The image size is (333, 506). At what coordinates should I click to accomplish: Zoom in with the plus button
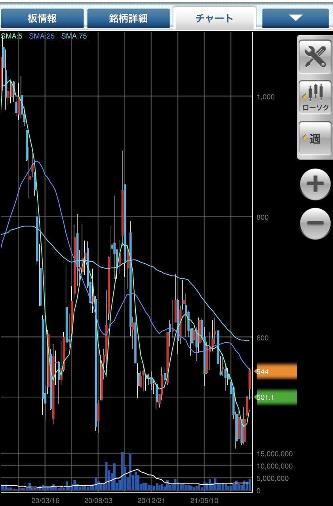(315, 184)
